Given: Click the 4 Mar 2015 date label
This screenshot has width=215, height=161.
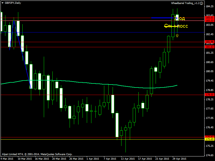Looking at the screenshot, I should pos(7,159).
